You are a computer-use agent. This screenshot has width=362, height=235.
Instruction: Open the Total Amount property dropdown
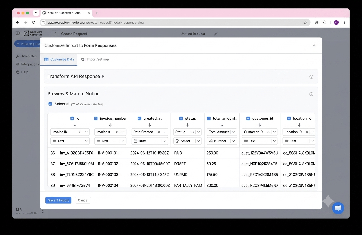click(x=222, y=132)
